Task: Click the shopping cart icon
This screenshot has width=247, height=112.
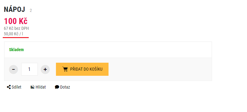Action: 65,69
